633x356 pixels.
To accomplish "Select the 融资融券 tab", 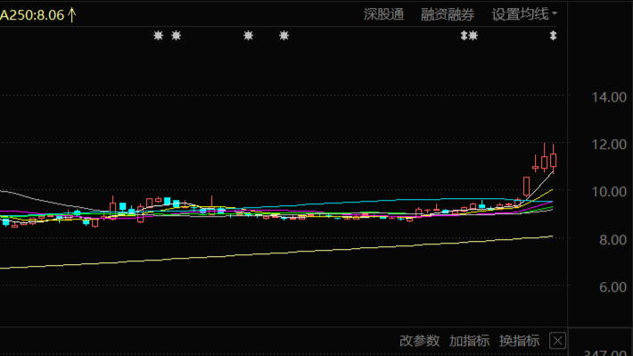I will [448, 14].
